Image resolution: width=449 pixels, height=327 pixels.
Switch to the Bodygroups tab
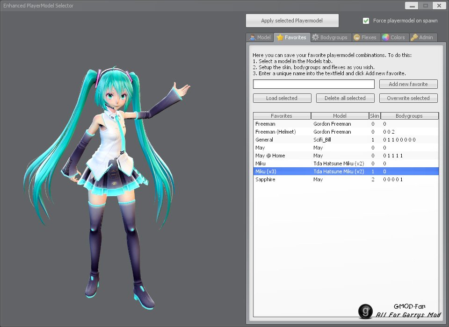(331, 37)
